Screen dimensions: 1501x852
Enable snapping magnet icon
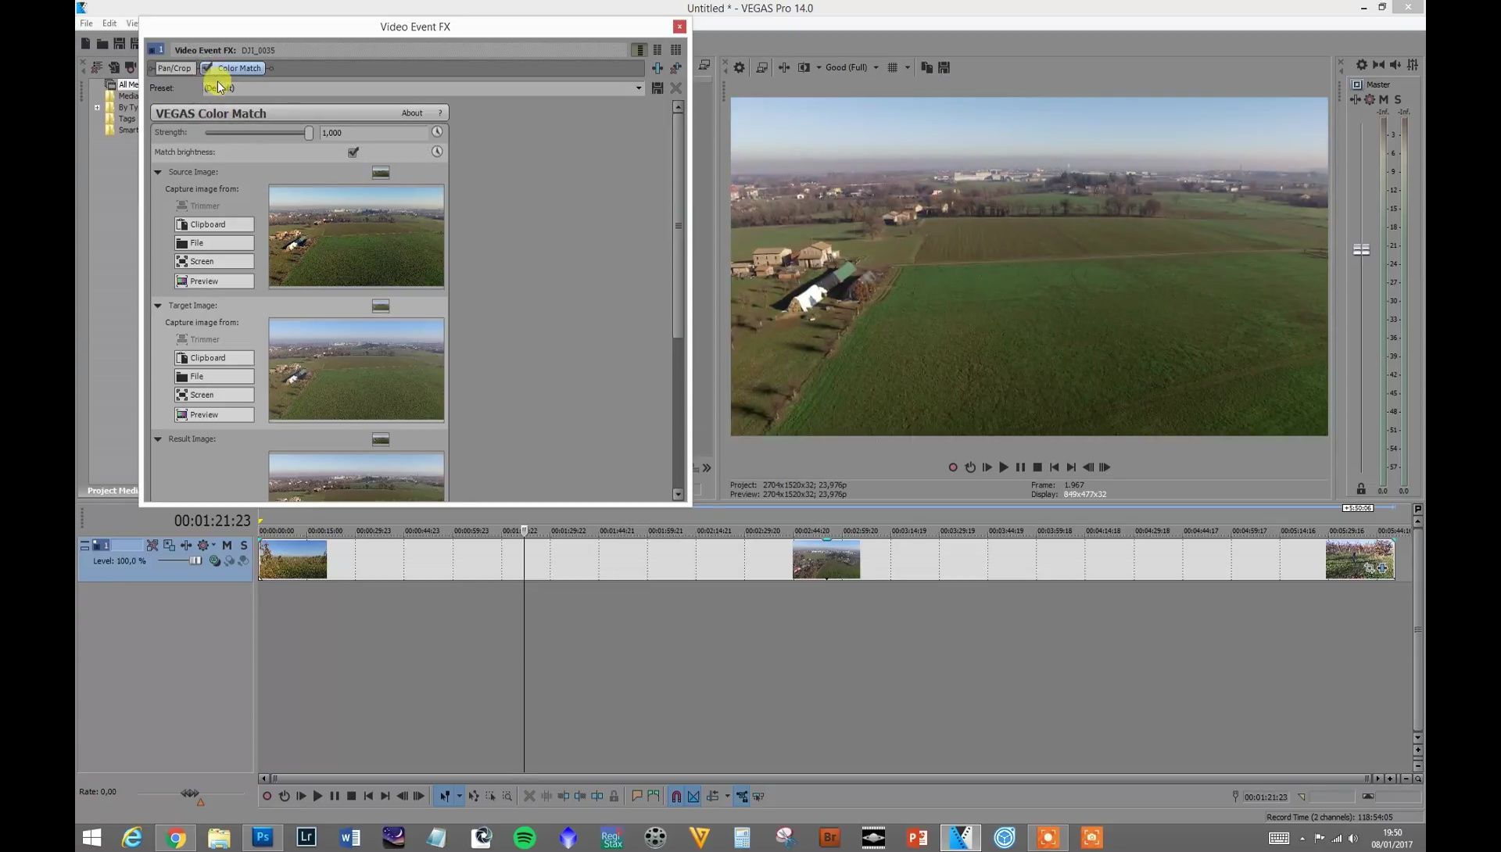pos(676,797)
